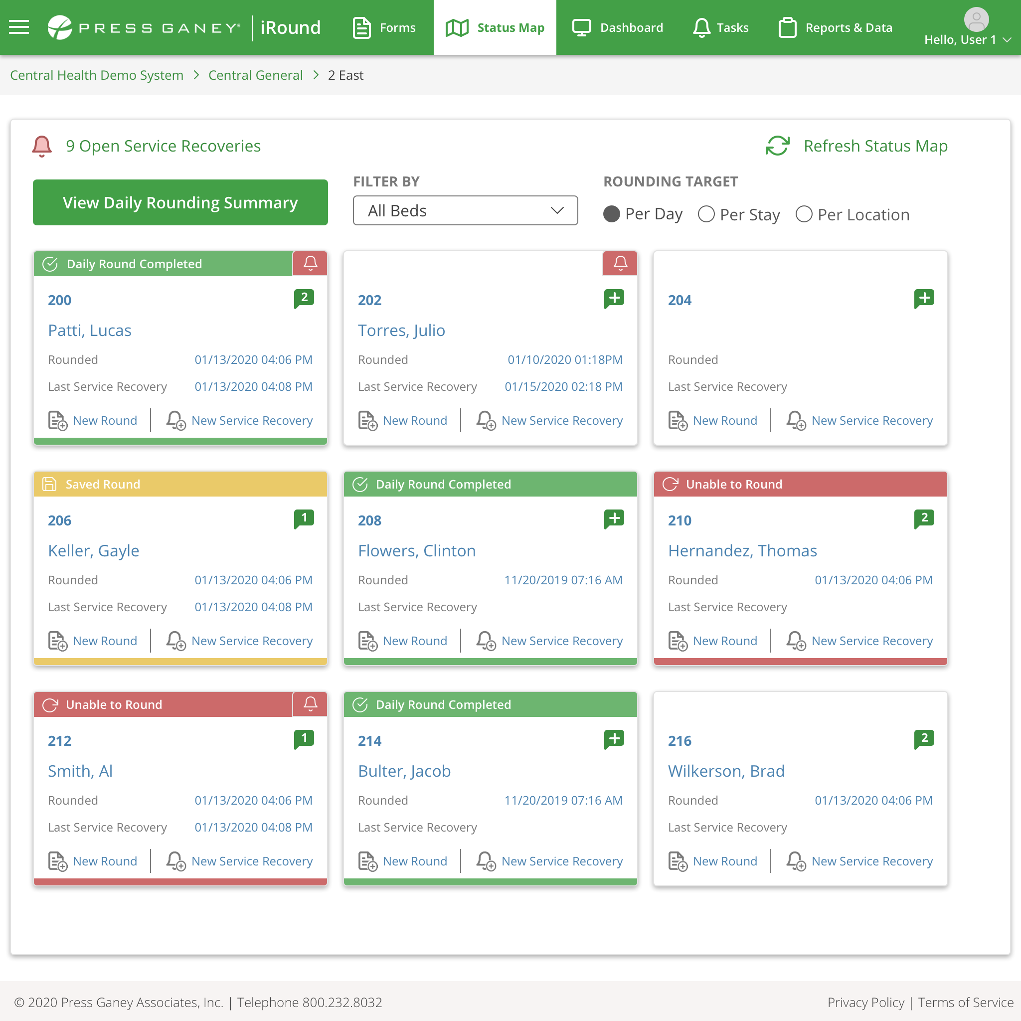Click View Daily Rounding Summary button
Screen dimensions: 1021x1021
pyautogui.click(x=180, y=202)
